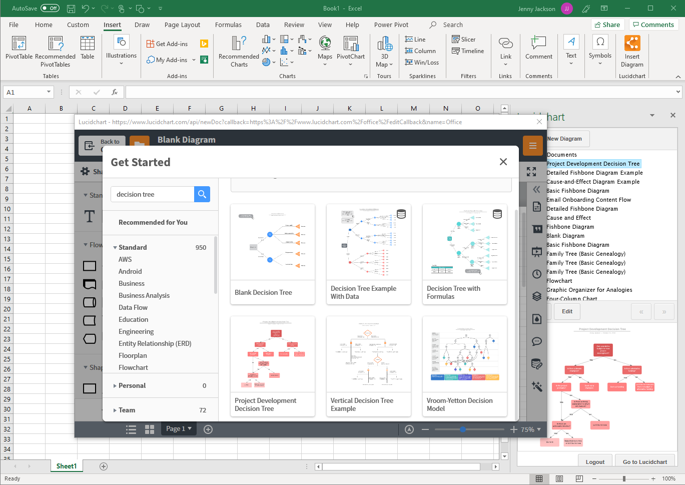Open the Illustrations menu
The image size is (685, 485).
pos(121,50)
